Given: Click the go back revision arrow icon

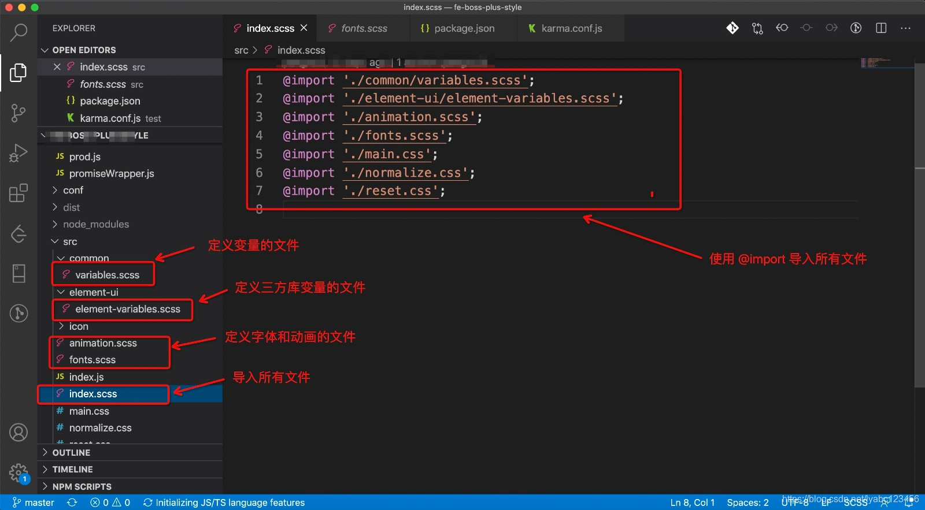Looking at the screenshot, I should 782,28.
